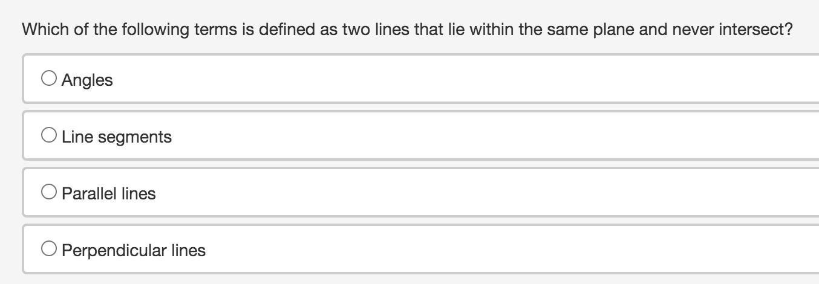
Task: Pick the Perpendicular lines radio button
Action: pyautogui.click(x=49, y=248)
